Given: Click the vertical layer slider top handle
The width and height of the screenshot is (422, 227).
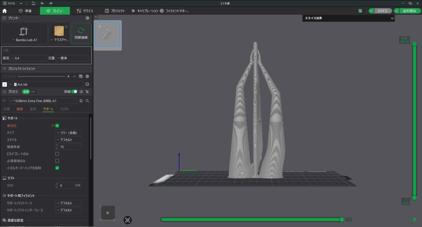Looking at the screenshot, I should coord(415,44).
